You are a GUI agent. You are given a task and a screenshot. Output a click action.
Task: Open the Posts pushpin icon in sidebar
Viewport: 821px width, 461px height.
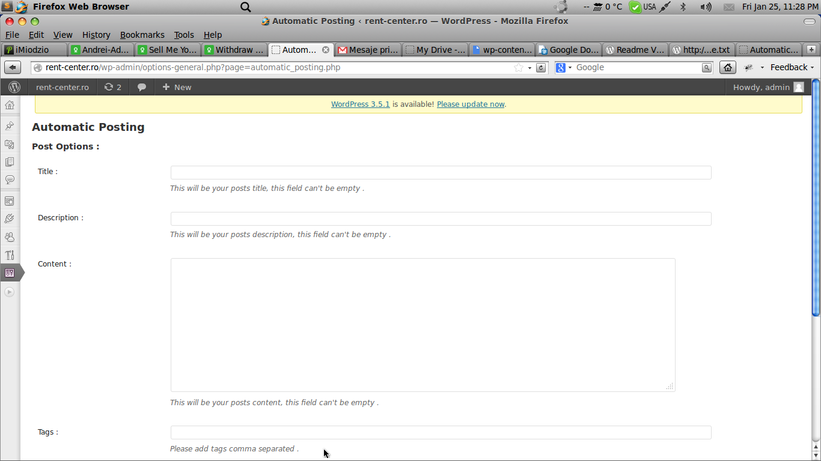coord(10,126)
